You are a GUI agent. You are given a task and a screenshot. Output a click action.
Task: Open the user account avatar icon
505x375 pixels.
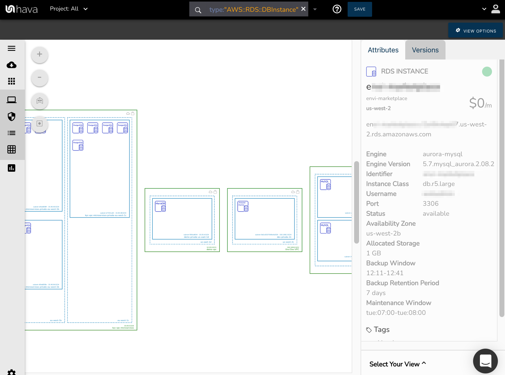click(x=496, y=9)
